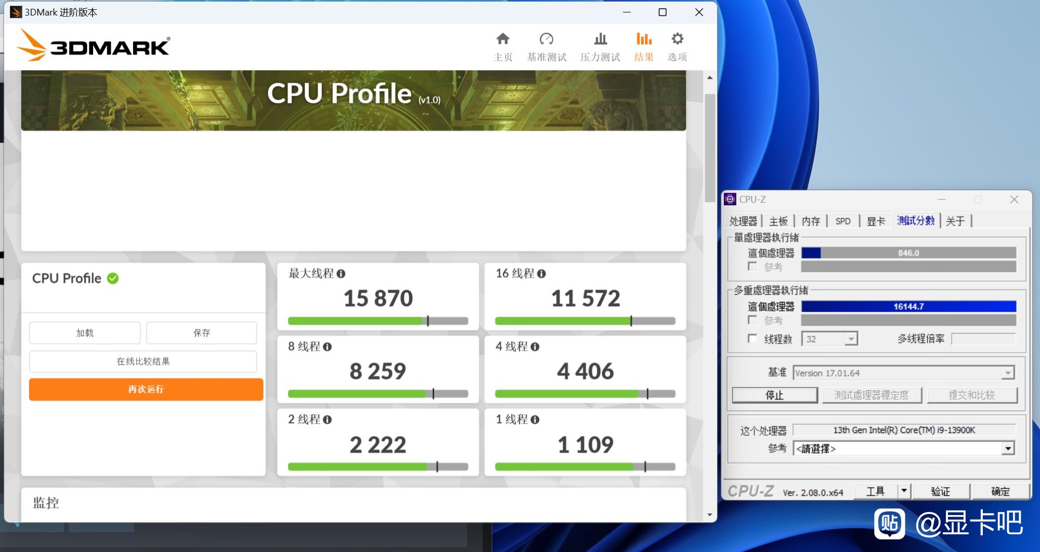Click the orange 再次运行 button
Screen dimensions: 1040x552
click(x=146, y=389)
